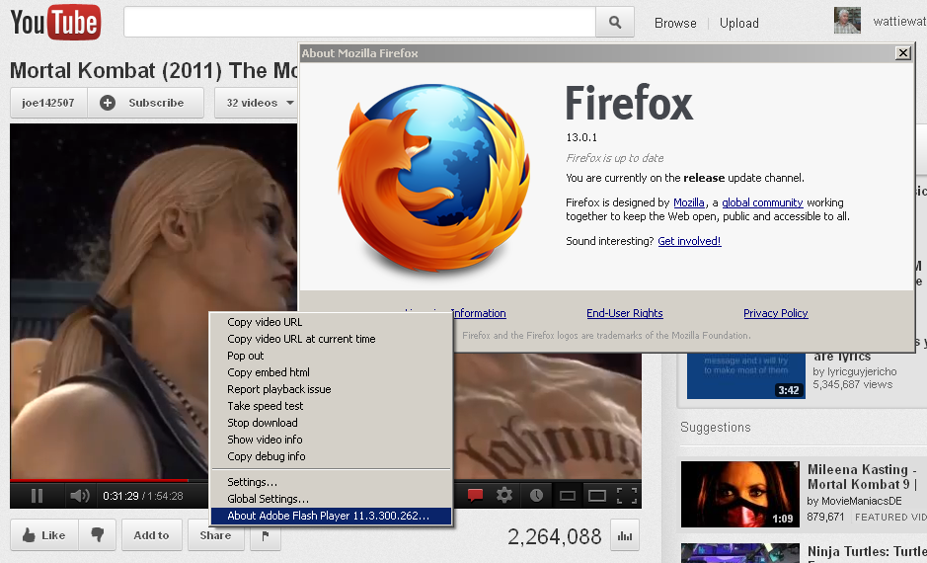
Task: Click the YouTube logo
Action: pos(55,22)
